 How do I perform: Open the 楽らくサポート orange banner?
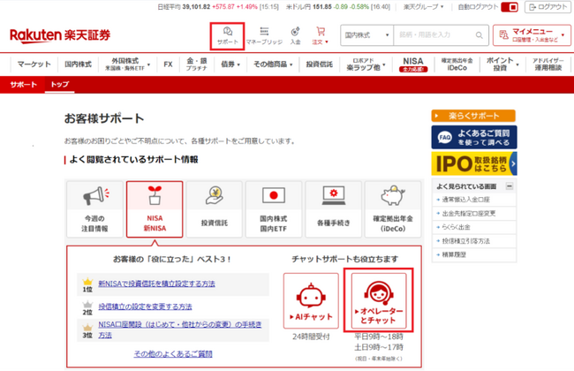[473, 116]
